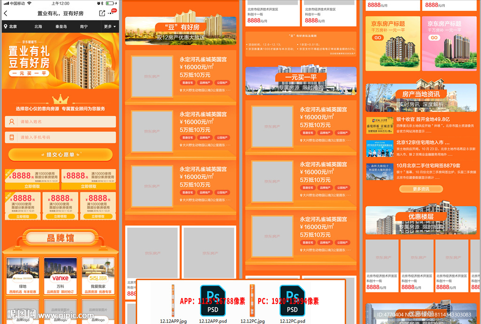Switch to the 南宁 city tab

coord(84,26)
